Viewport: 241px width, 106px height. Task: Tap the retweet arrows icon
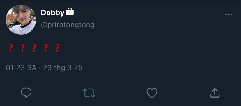pos(89,93)
